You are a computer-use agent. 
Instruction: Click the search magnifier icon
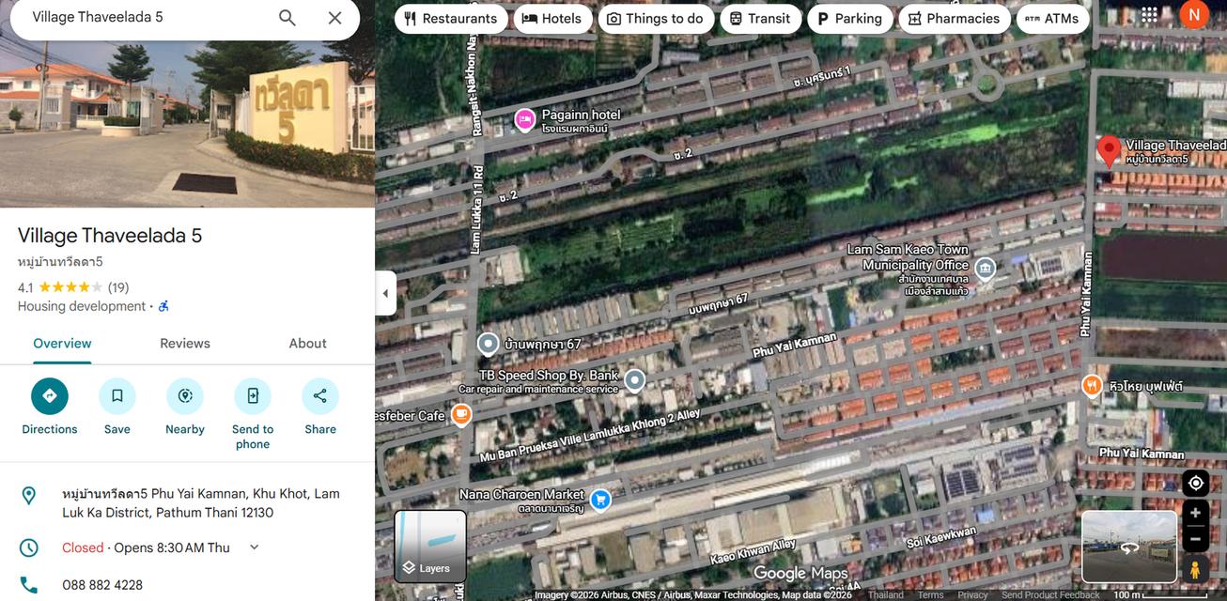pyautogui.click(x=287, y=18)
